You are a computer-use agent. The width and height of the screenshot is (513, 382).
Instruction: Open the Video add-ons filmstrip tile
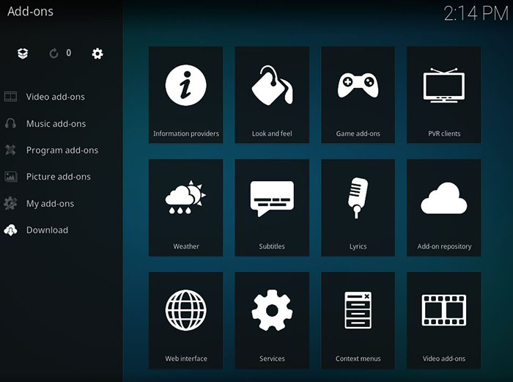[x=444, y=320]
